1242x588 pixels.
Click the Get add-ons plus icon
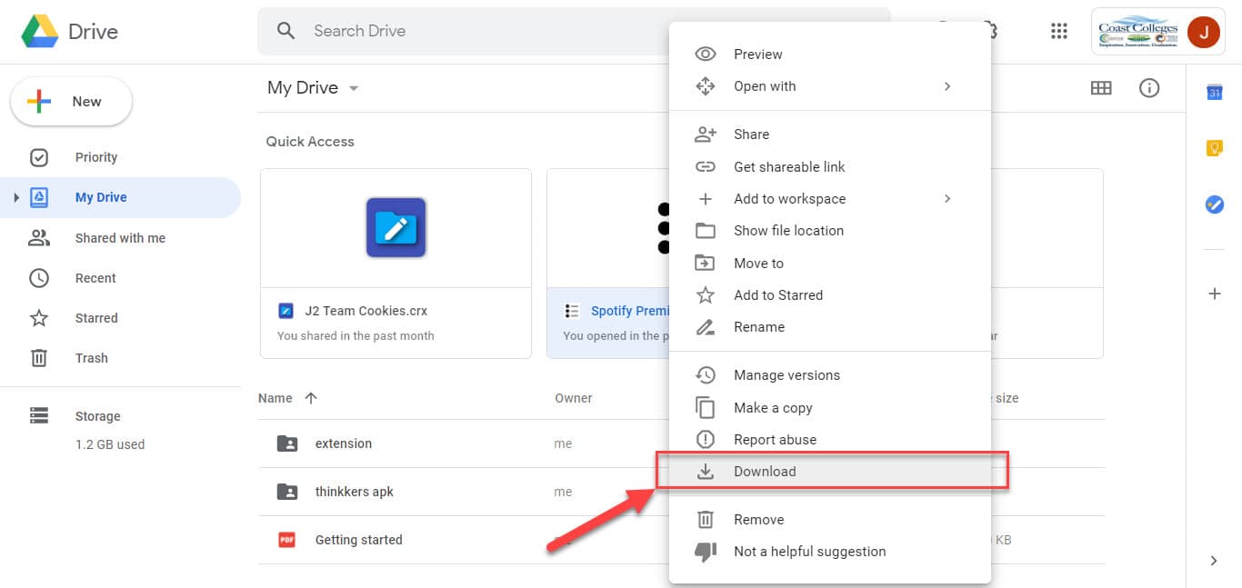[1215, 293]
